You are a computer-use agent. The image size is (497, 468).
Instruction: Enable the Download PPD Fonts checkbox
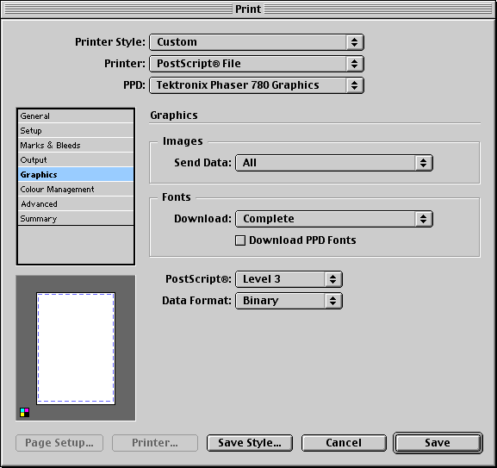tap(240, 240)
